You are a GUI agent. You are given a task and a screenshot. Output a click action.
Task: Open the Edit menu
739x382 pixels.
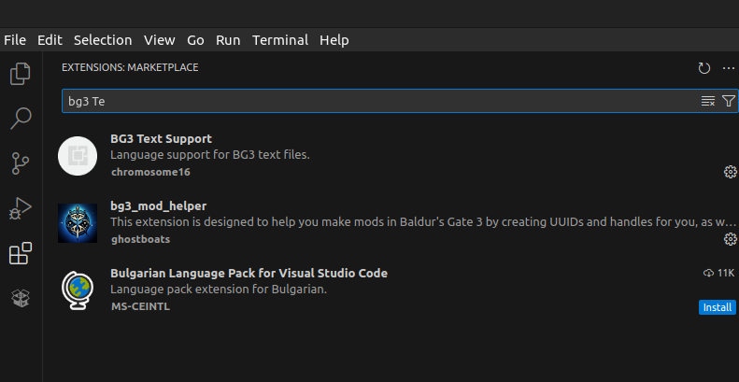click(50, 40)
